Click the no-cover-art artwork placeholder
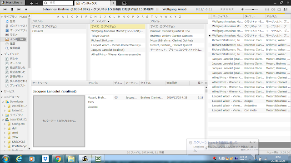 [59, 121]
